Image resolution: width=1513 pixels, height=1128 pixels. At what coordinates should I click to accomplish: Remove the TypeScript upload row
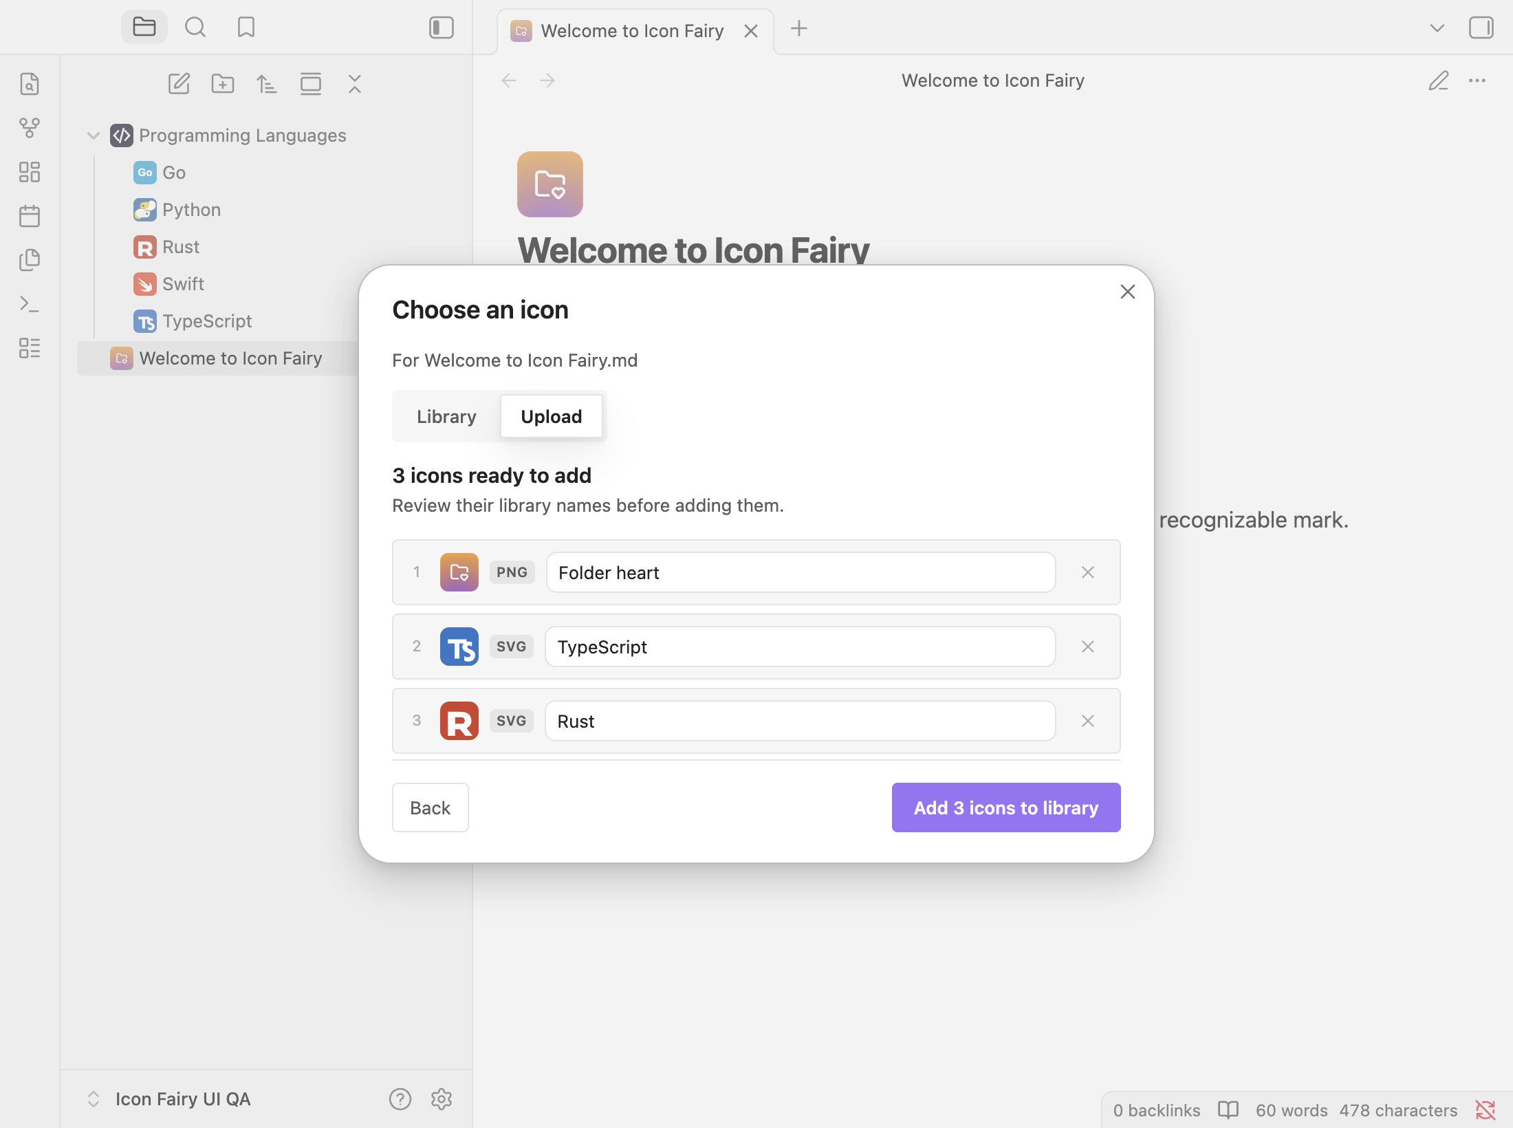pos(1088,647)
